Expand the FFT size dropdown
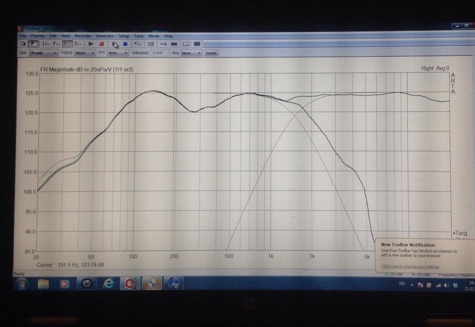The width and height of the screenshot is (475, 327). (x=118, y=53)
